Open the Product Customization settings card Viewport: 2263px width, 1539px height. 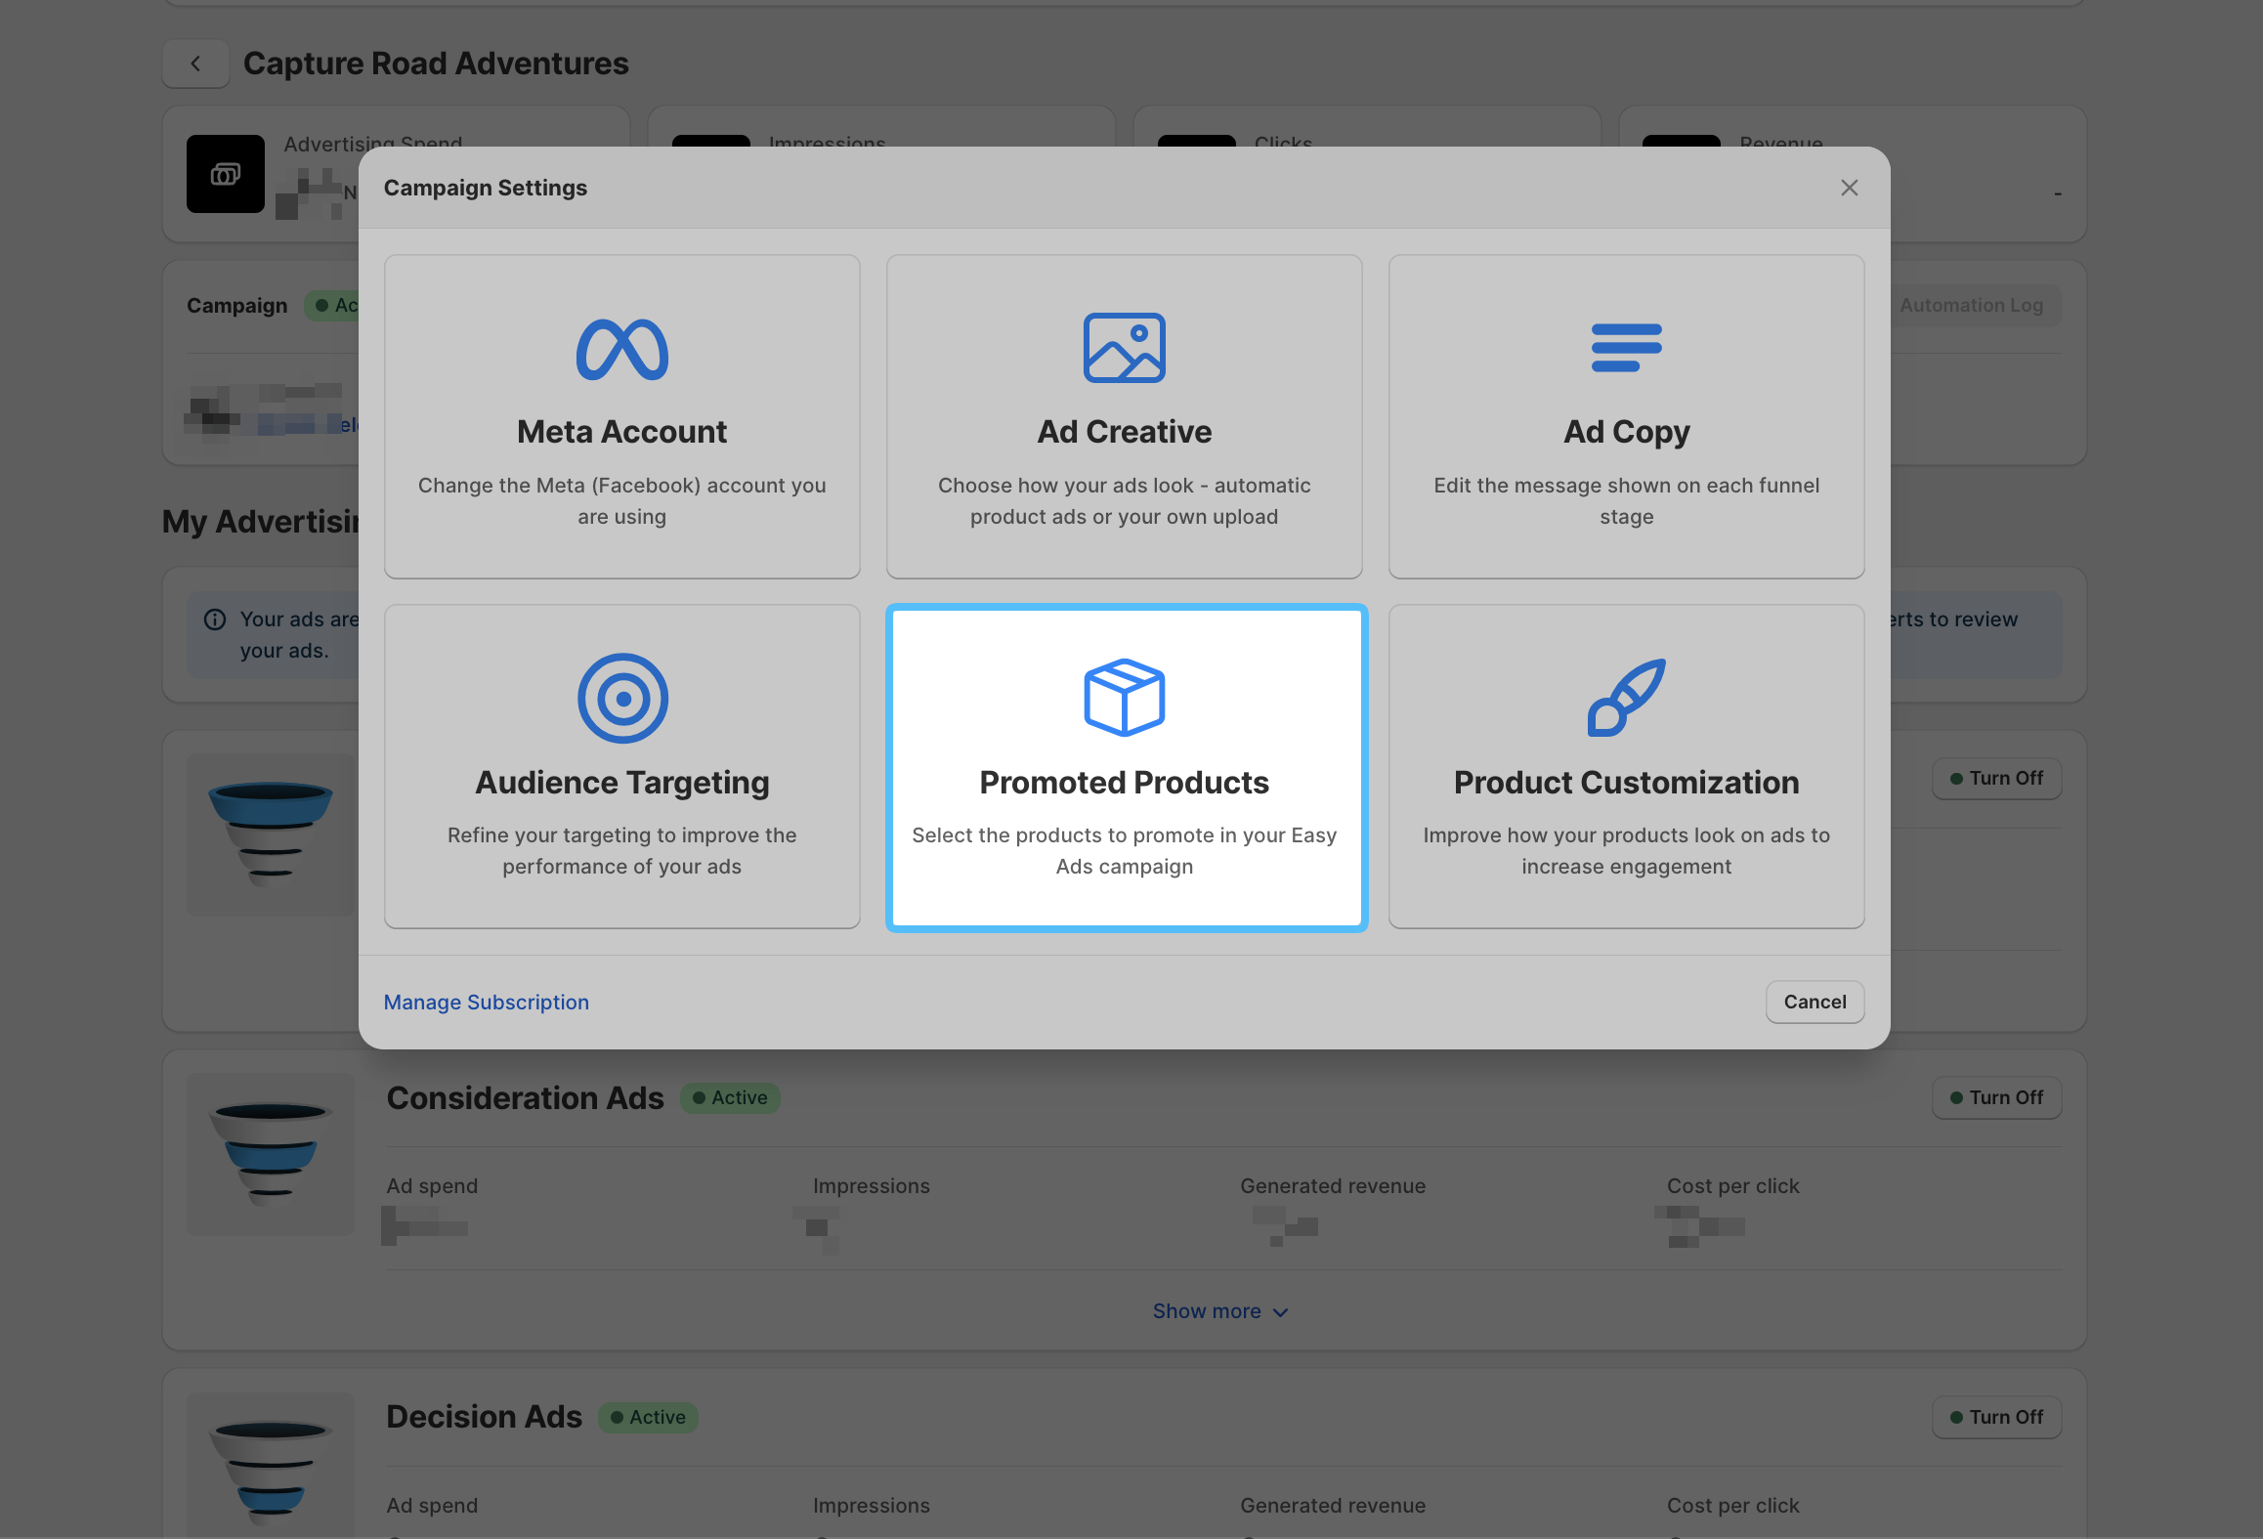(1626, 767)
